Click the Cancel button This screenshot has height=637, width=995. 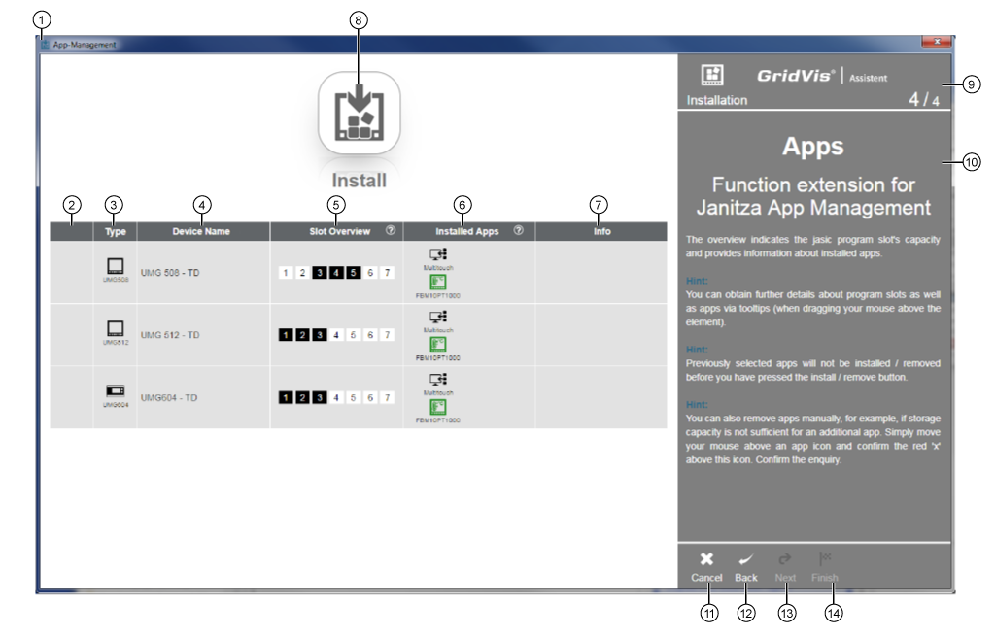coord(706,566)
